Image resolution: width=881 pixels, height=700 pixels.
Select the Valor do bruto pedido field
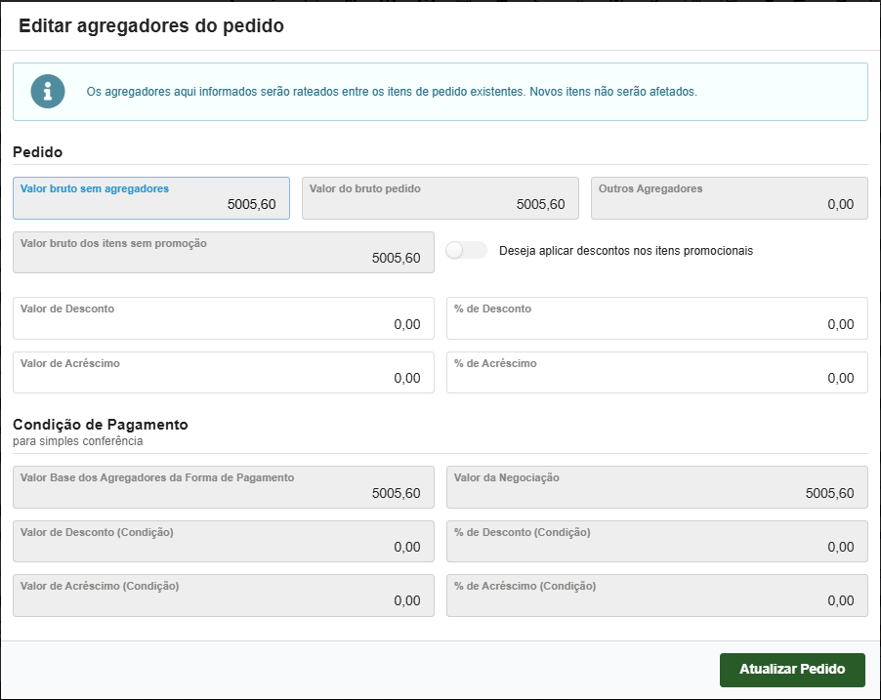tap(440, 199)
